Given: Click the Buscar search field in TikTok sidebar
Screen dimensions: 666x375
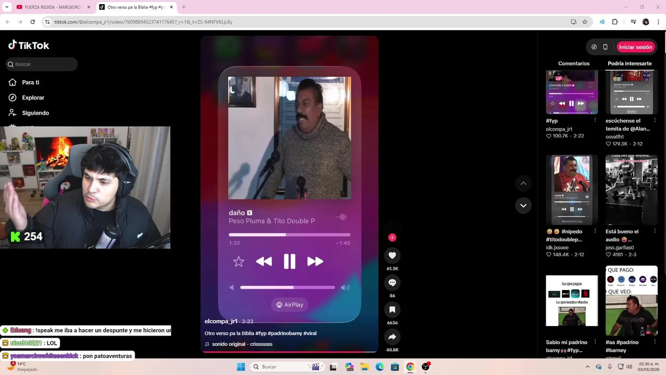Looking at the screenshot, I should pyautogui.click(x=42, y=64).
